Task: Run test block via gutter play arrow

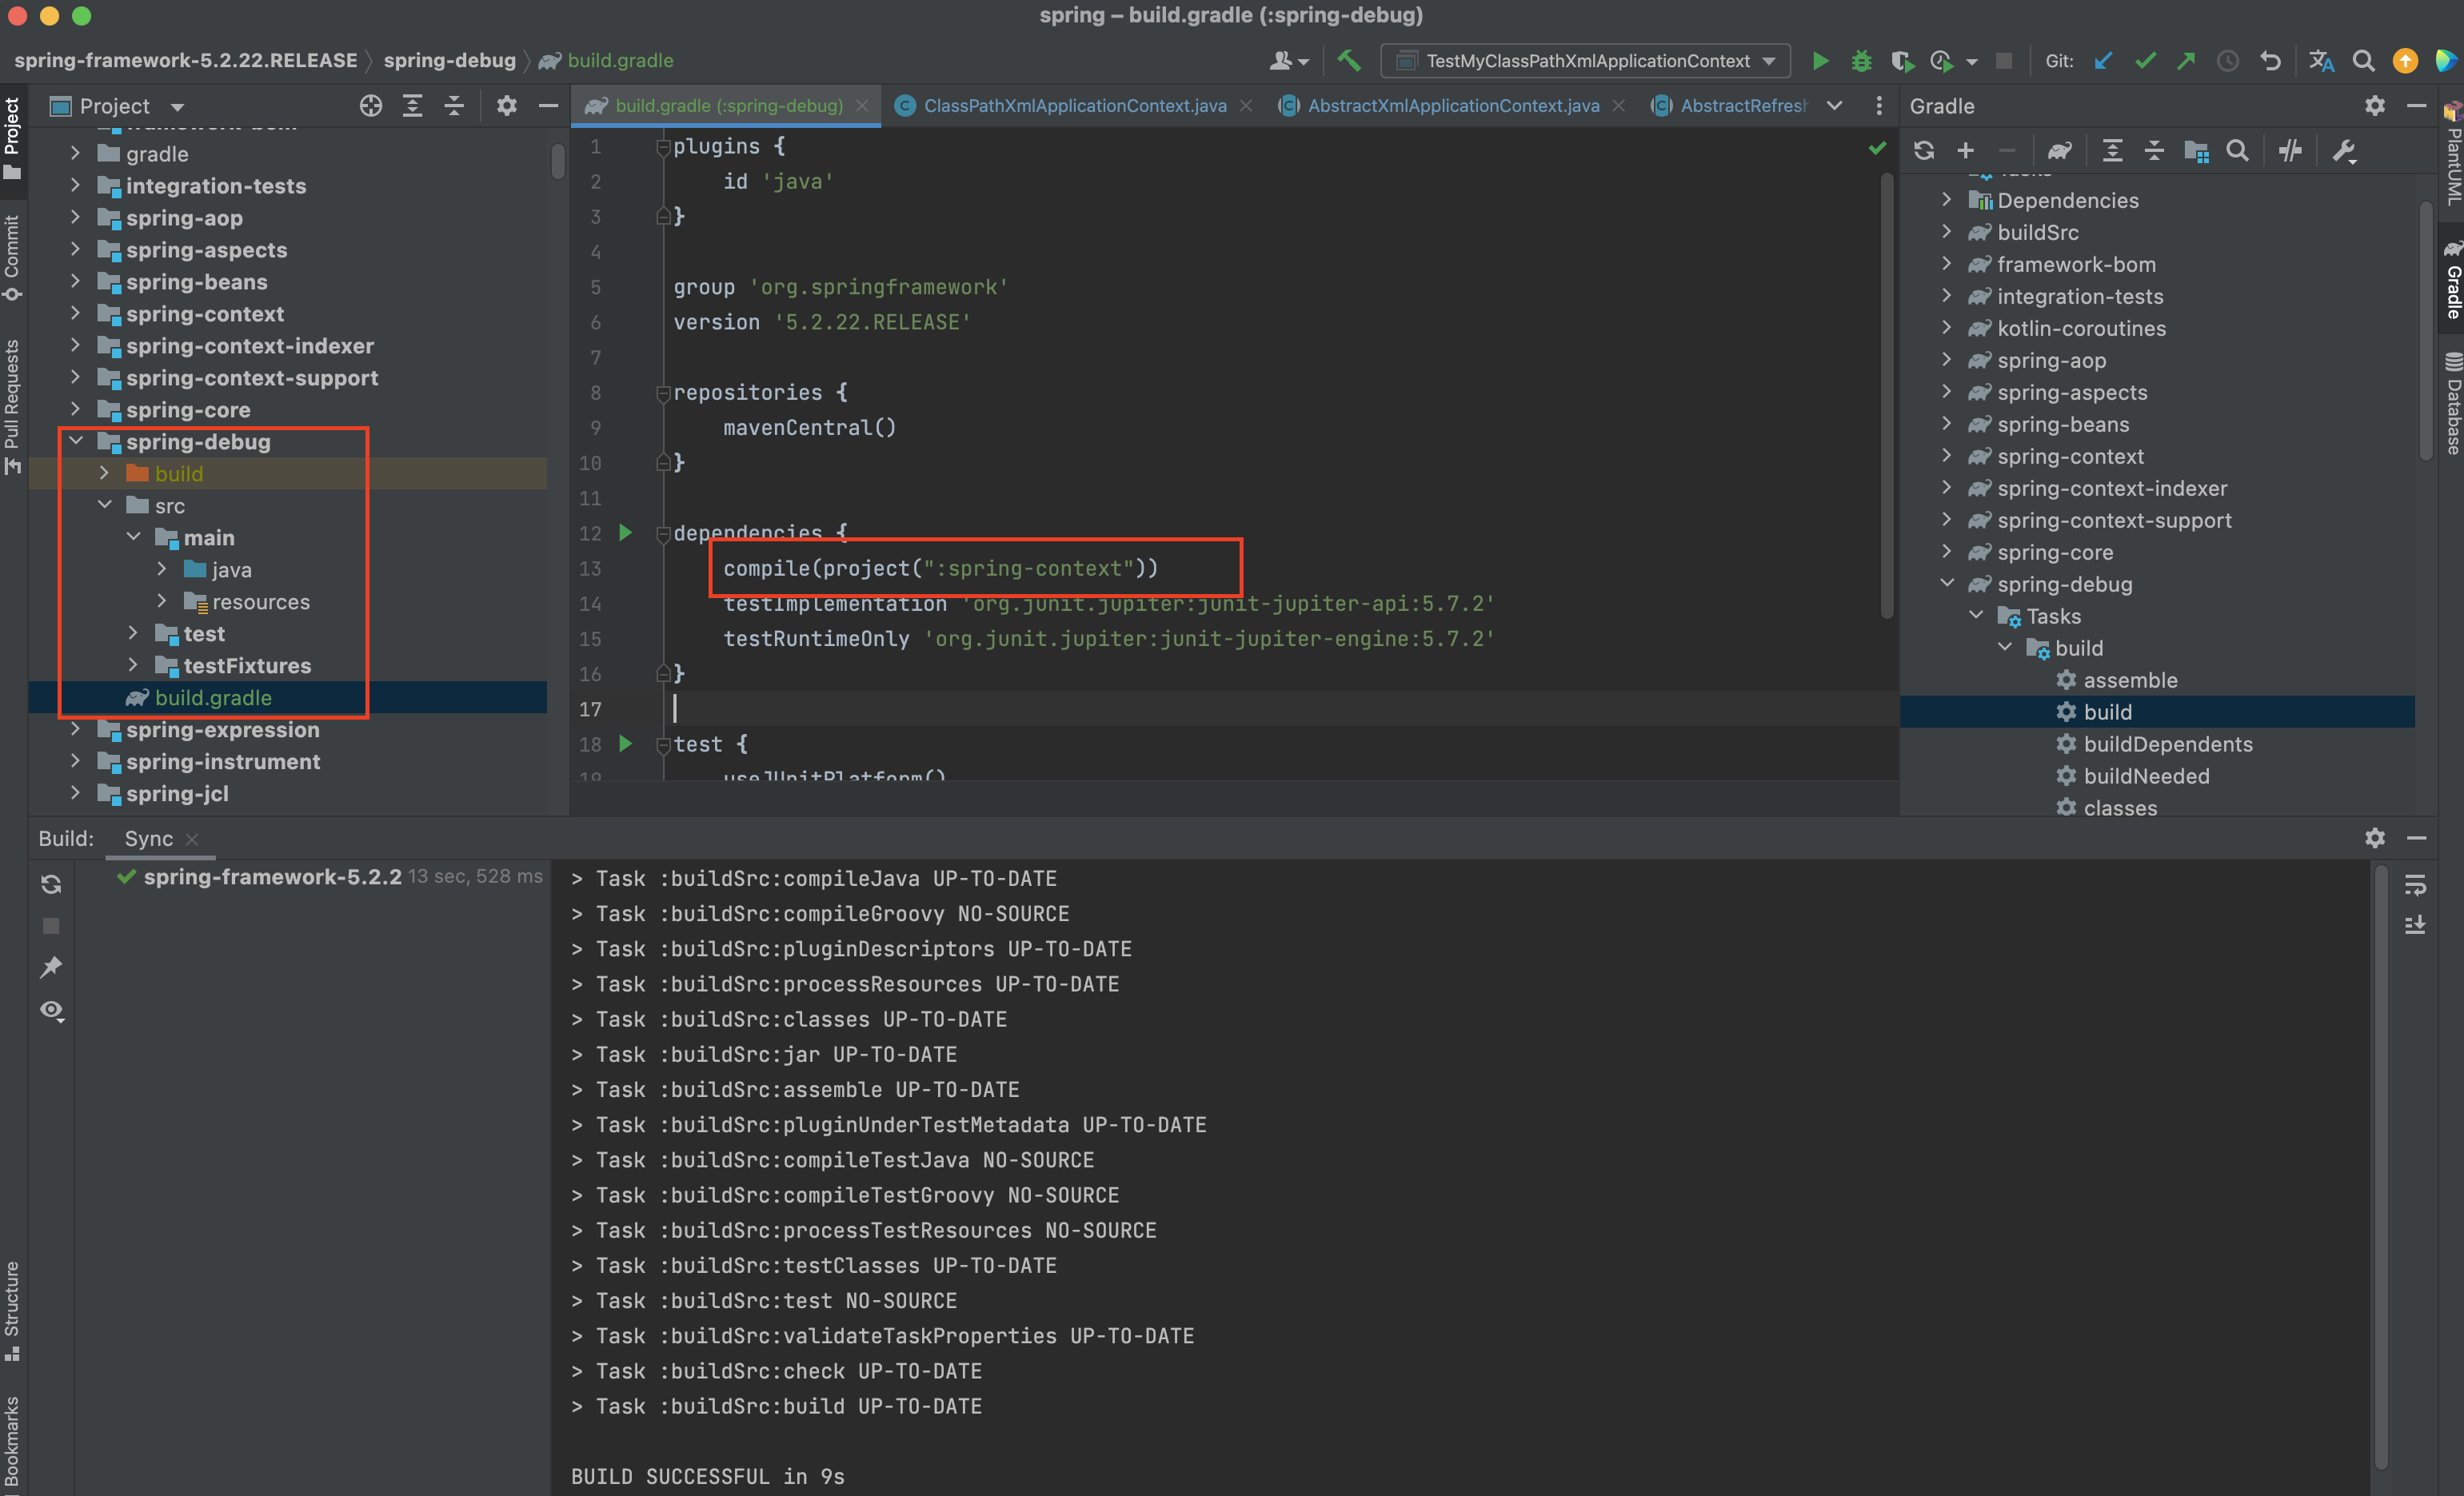Action: pos(626,744)
